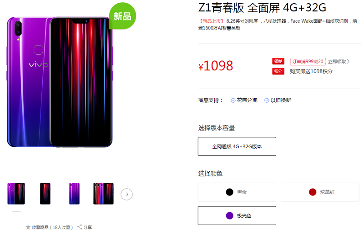Click the share icon next to 分享
364x230 pixels.
[x=80, y=227]
